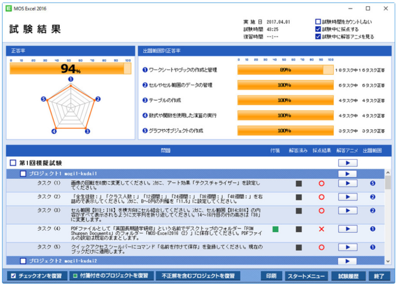The height and width of the screenshot is (285, 397).
Task: Click the answered square of タスク (2)
Action: (x=299, y=197)
